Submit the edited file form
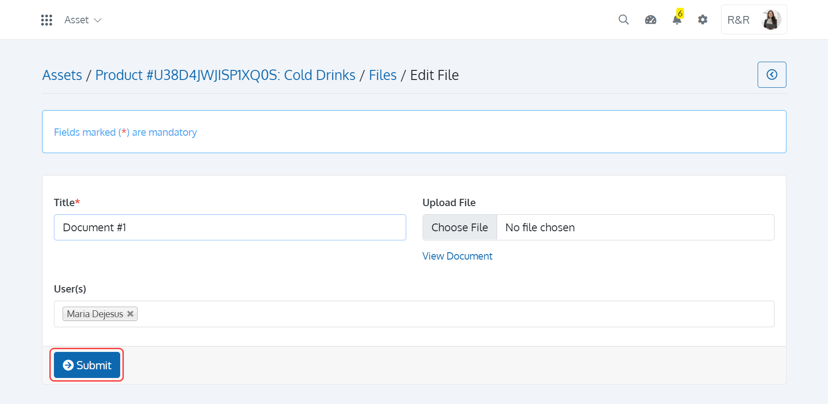The height and width of the screenshot is (404, 828). point(87,365)
